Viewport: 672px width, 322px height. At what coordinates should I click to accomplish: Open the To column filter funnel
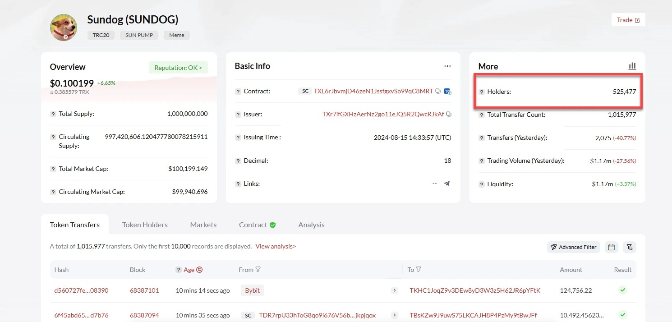pos(418,269)
